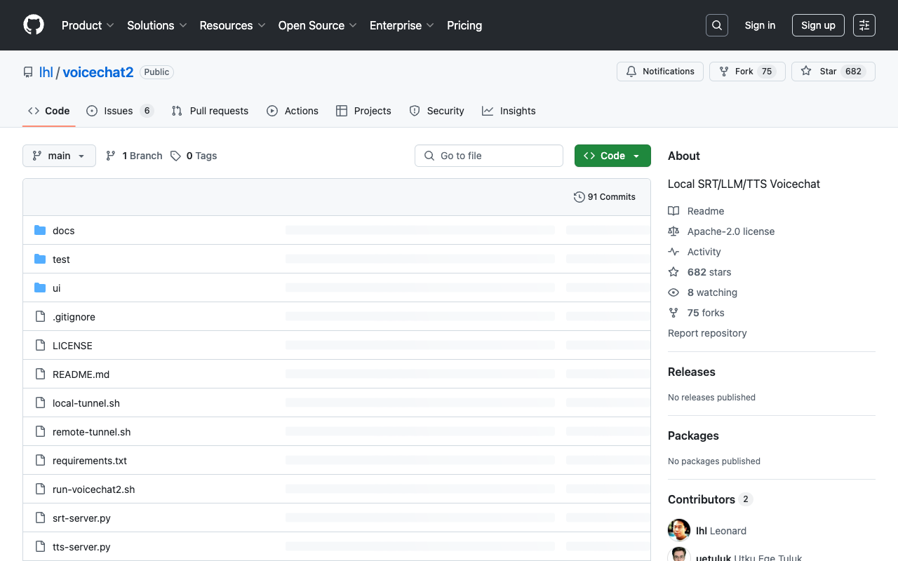Open requirements.txt file
Image resolution: width=898 pixels, height=561 pixels.
click(x=90, y=461)
